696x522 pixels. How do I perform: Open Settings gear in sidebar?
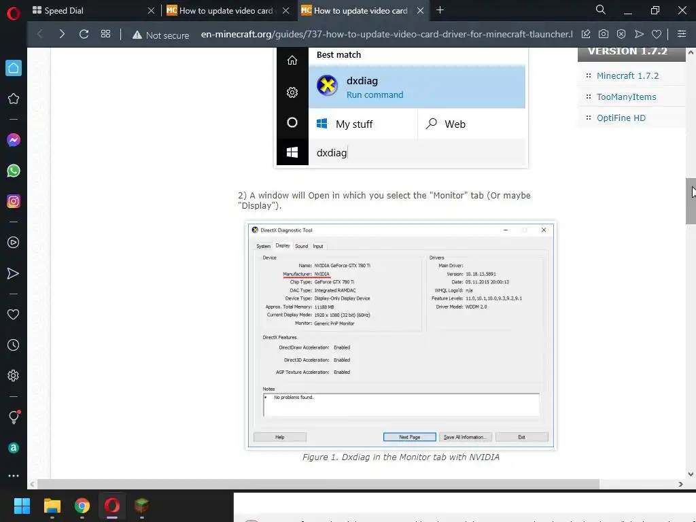tap(14, 375)
